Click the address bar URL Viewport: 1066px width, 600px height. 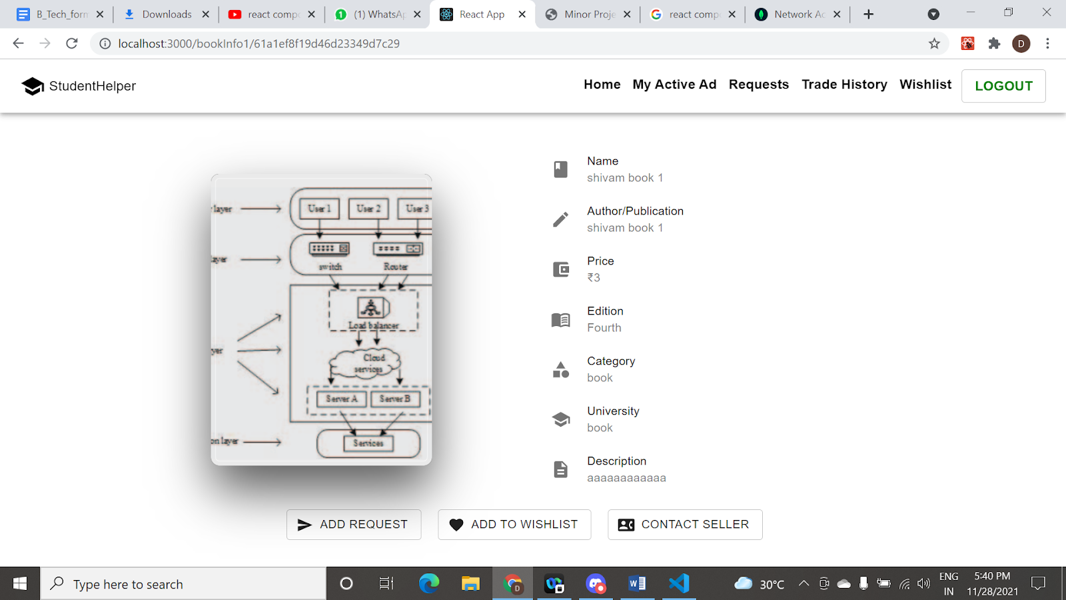point(259,43)
